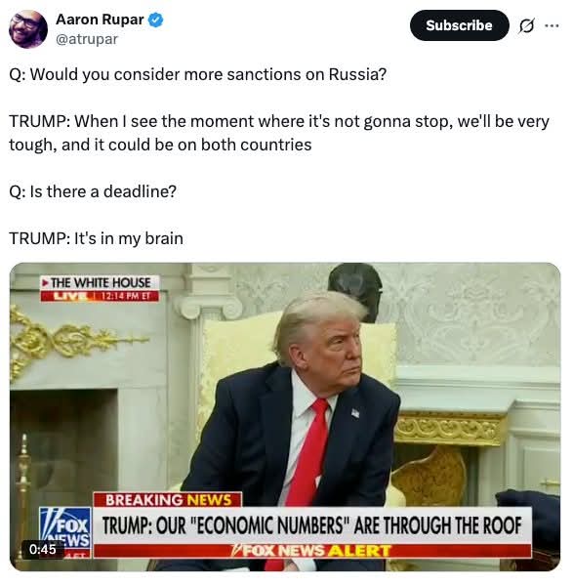The image size is (573, 586).
Task: Play the Trump Oval Office video
Action: click(285, 417)
